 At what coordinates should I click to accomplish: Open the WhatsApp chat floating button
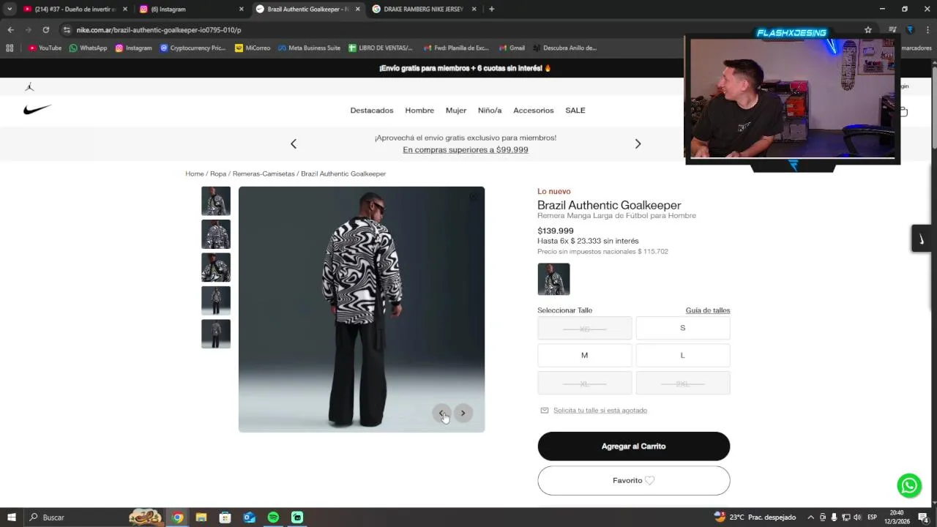click(909, 485)
